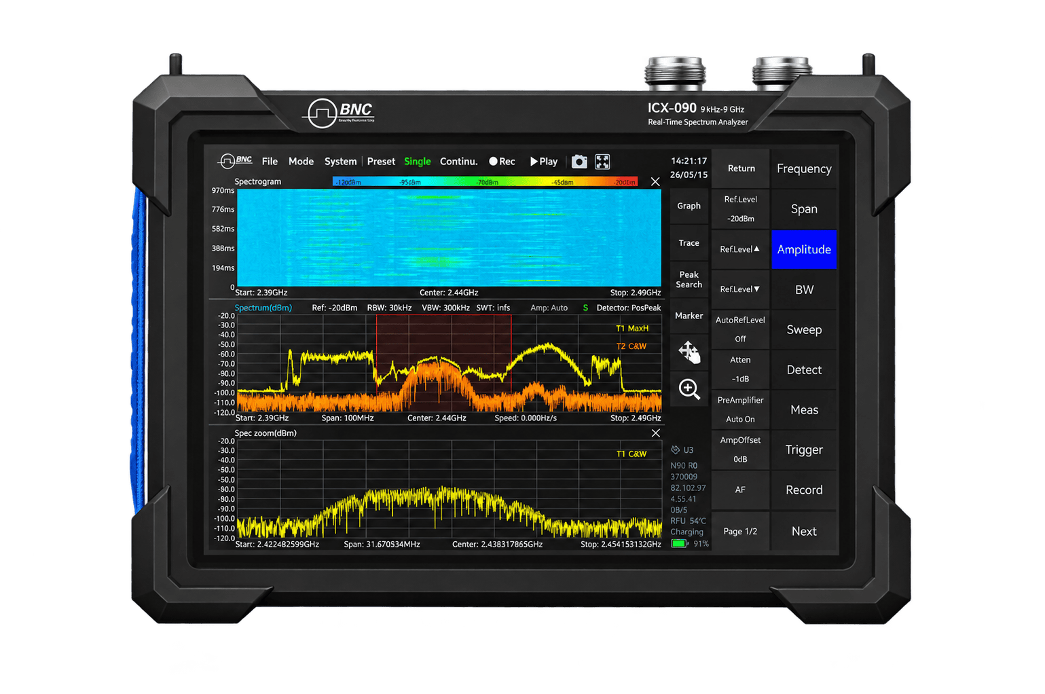Screen dimensions: 1045x694
Task: Open the Mode menu
Action: tap(301, 162)
